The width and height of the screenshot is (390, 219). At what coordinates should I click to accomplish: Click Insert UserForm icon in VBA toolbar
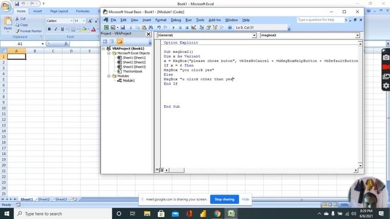point(113,27)
